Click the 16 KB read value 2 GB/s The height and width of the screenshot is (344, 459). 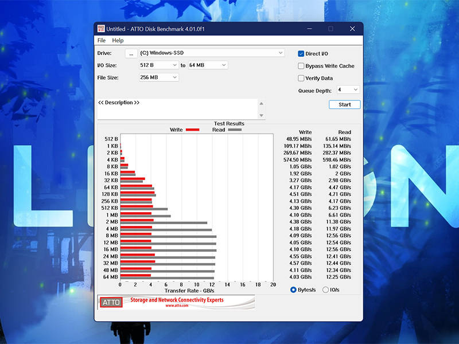pos(343,174)
